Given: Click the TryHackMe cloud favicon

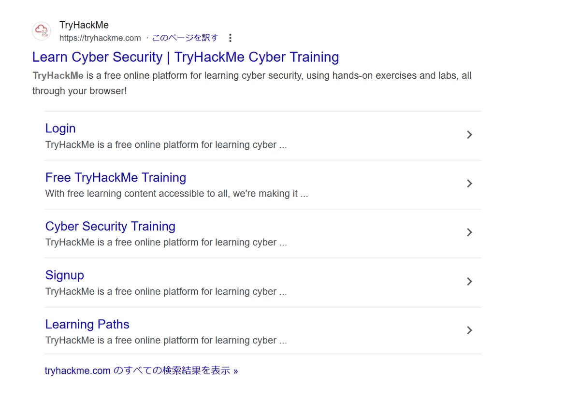Looking at the screenshot, I should point(42,31).
